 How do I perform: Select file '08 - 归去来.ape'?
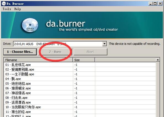pos(16,98)
